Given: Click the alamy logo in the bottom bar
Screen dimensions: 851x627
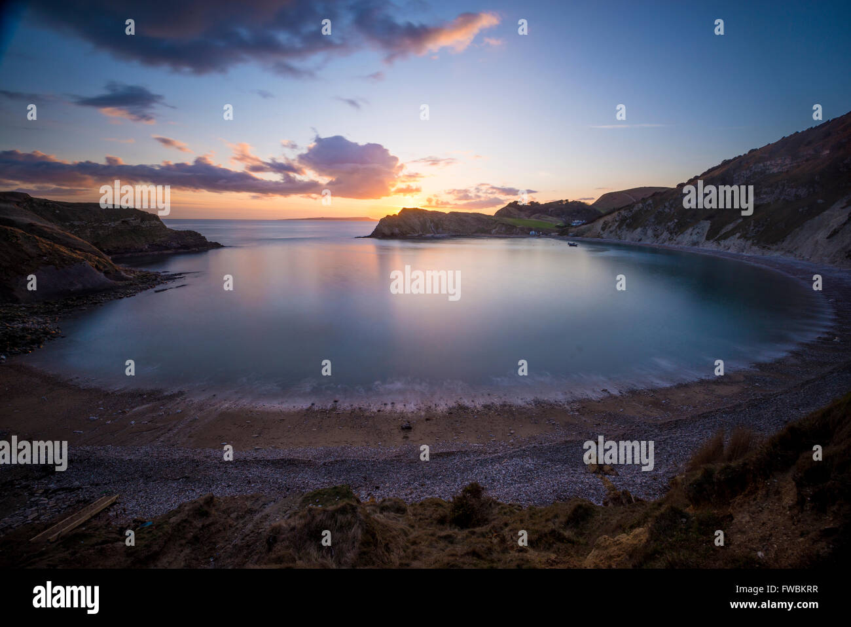Looking at the screenshot, I should (x=66, y=598).
